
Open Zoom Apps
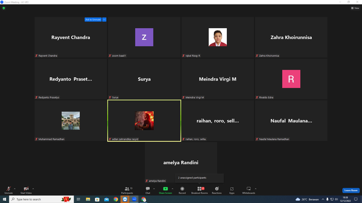232,190
